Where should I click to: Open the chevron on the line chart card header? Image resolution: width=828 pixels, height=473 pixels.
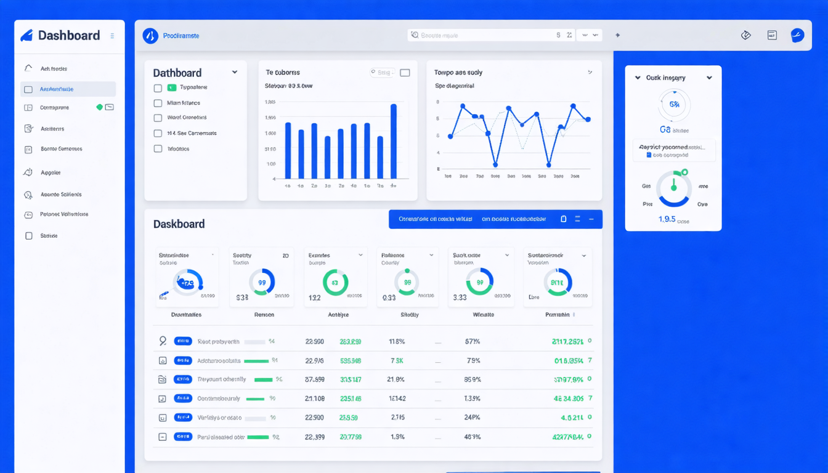point(590,72)
